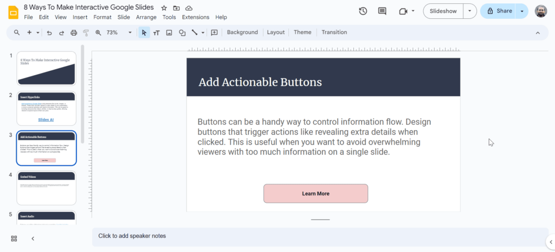This screenshot has height=252, width=555.
Task: Click the print icon in toolbar
Action: [x=74, y=32]
